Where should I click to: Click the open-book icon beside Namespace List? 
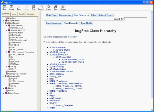click(6, 76)
